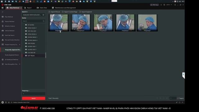Click the Frequency value input field
This screenshot has height=112, width=199.
point(34,94)
